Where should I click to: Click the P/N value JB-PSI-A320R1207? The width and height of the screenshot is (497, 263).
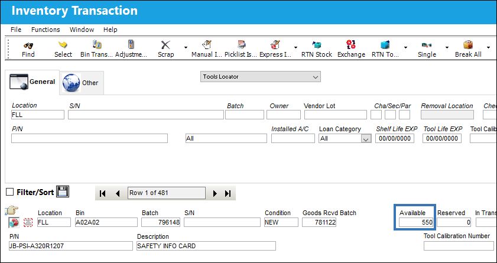pyautogui.click(x=71, y=246)
